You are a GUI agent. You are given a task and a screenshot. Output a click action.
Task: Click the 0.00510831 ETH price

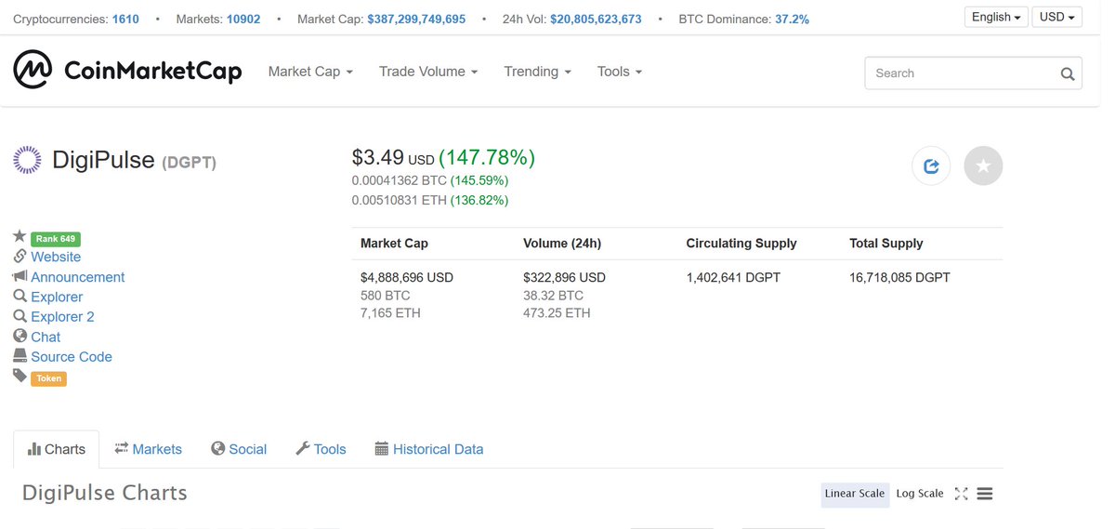point(400,200)
